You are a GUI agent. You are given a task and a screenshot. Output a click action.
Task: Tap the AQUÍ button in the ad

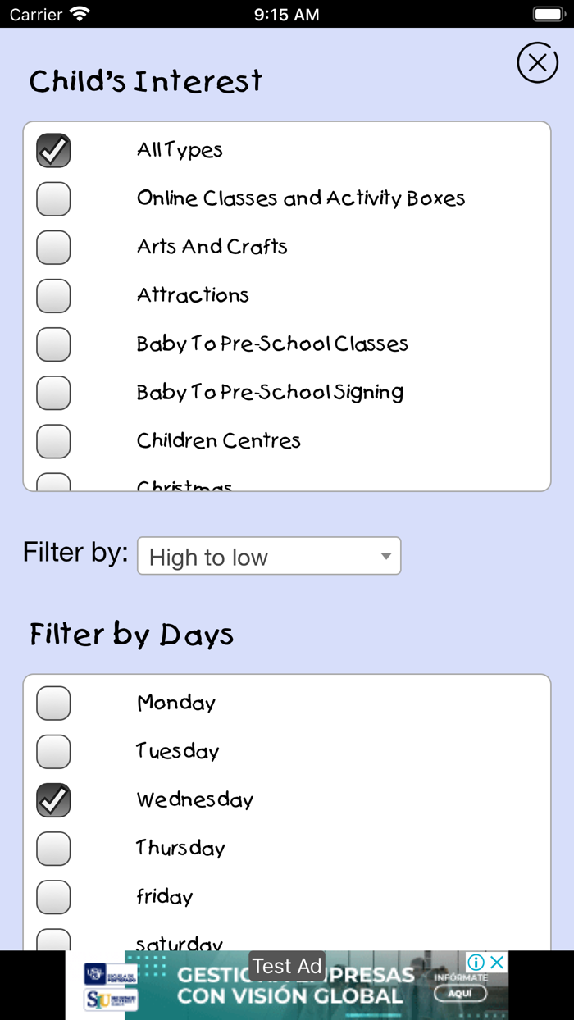(461, 993)
